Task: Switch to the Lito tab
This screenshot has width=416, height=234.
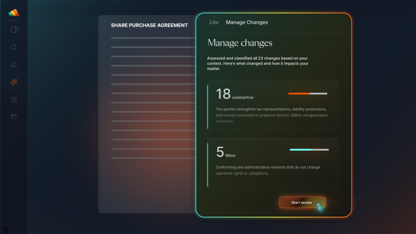Action: [x=214, y=22]
